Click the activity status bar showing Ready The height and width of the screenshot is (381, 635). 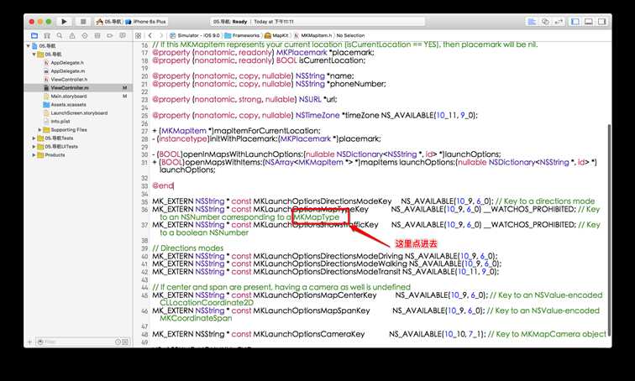[317, 22]
